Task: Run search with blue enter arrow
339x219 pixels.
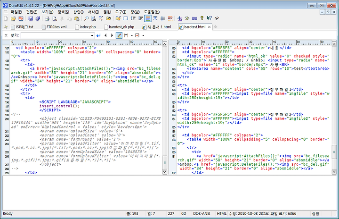Action: click(98, 35)
